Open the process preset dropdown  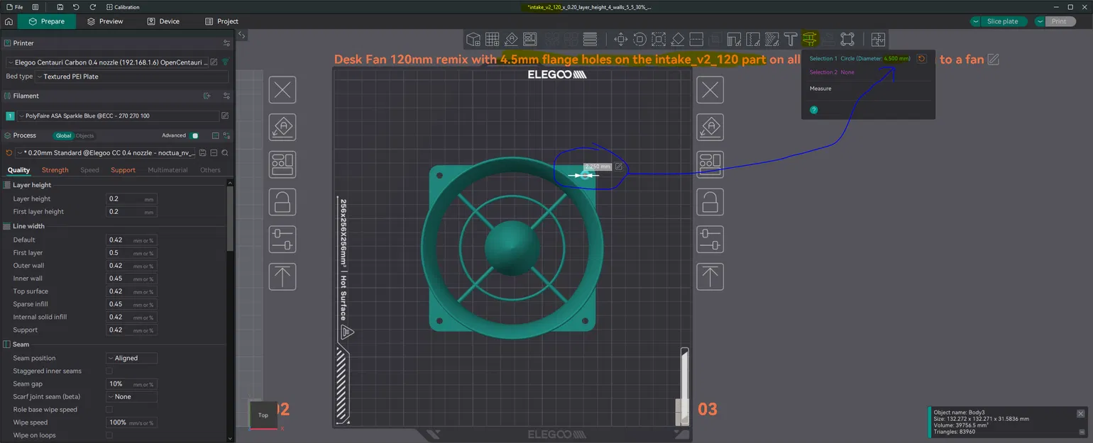pos(106,152)
